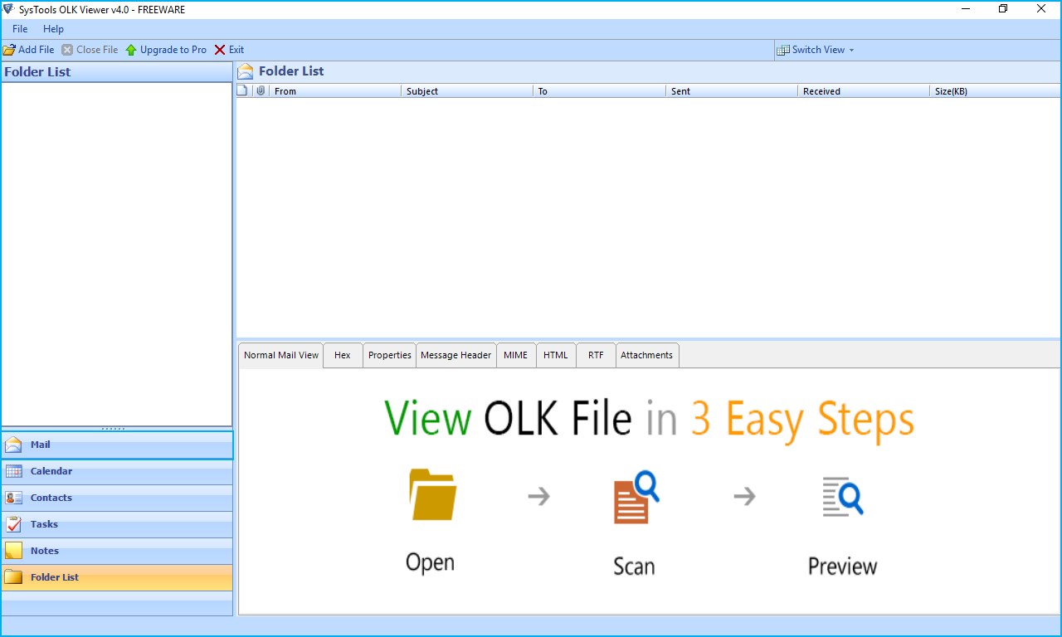Click the Exit toolbar label
Screen dimensions: 1062x637
click(x=236, y=50)
